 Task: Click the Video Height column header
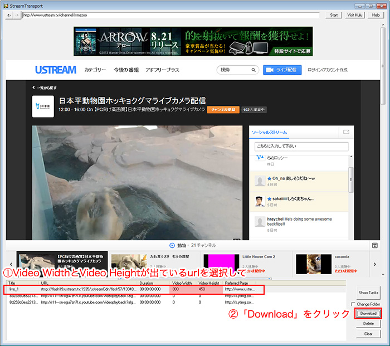click(210, 283)
